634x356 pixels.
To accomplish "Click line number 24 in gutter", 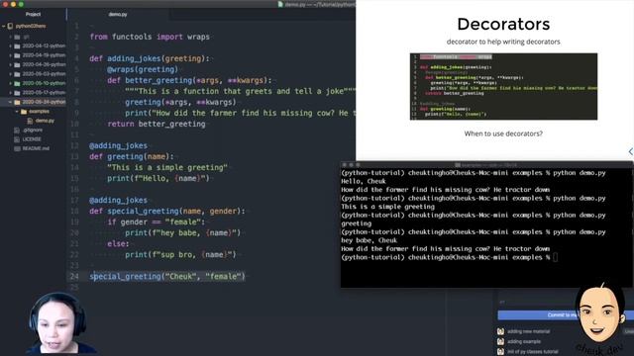I will (x=74, y=277).
